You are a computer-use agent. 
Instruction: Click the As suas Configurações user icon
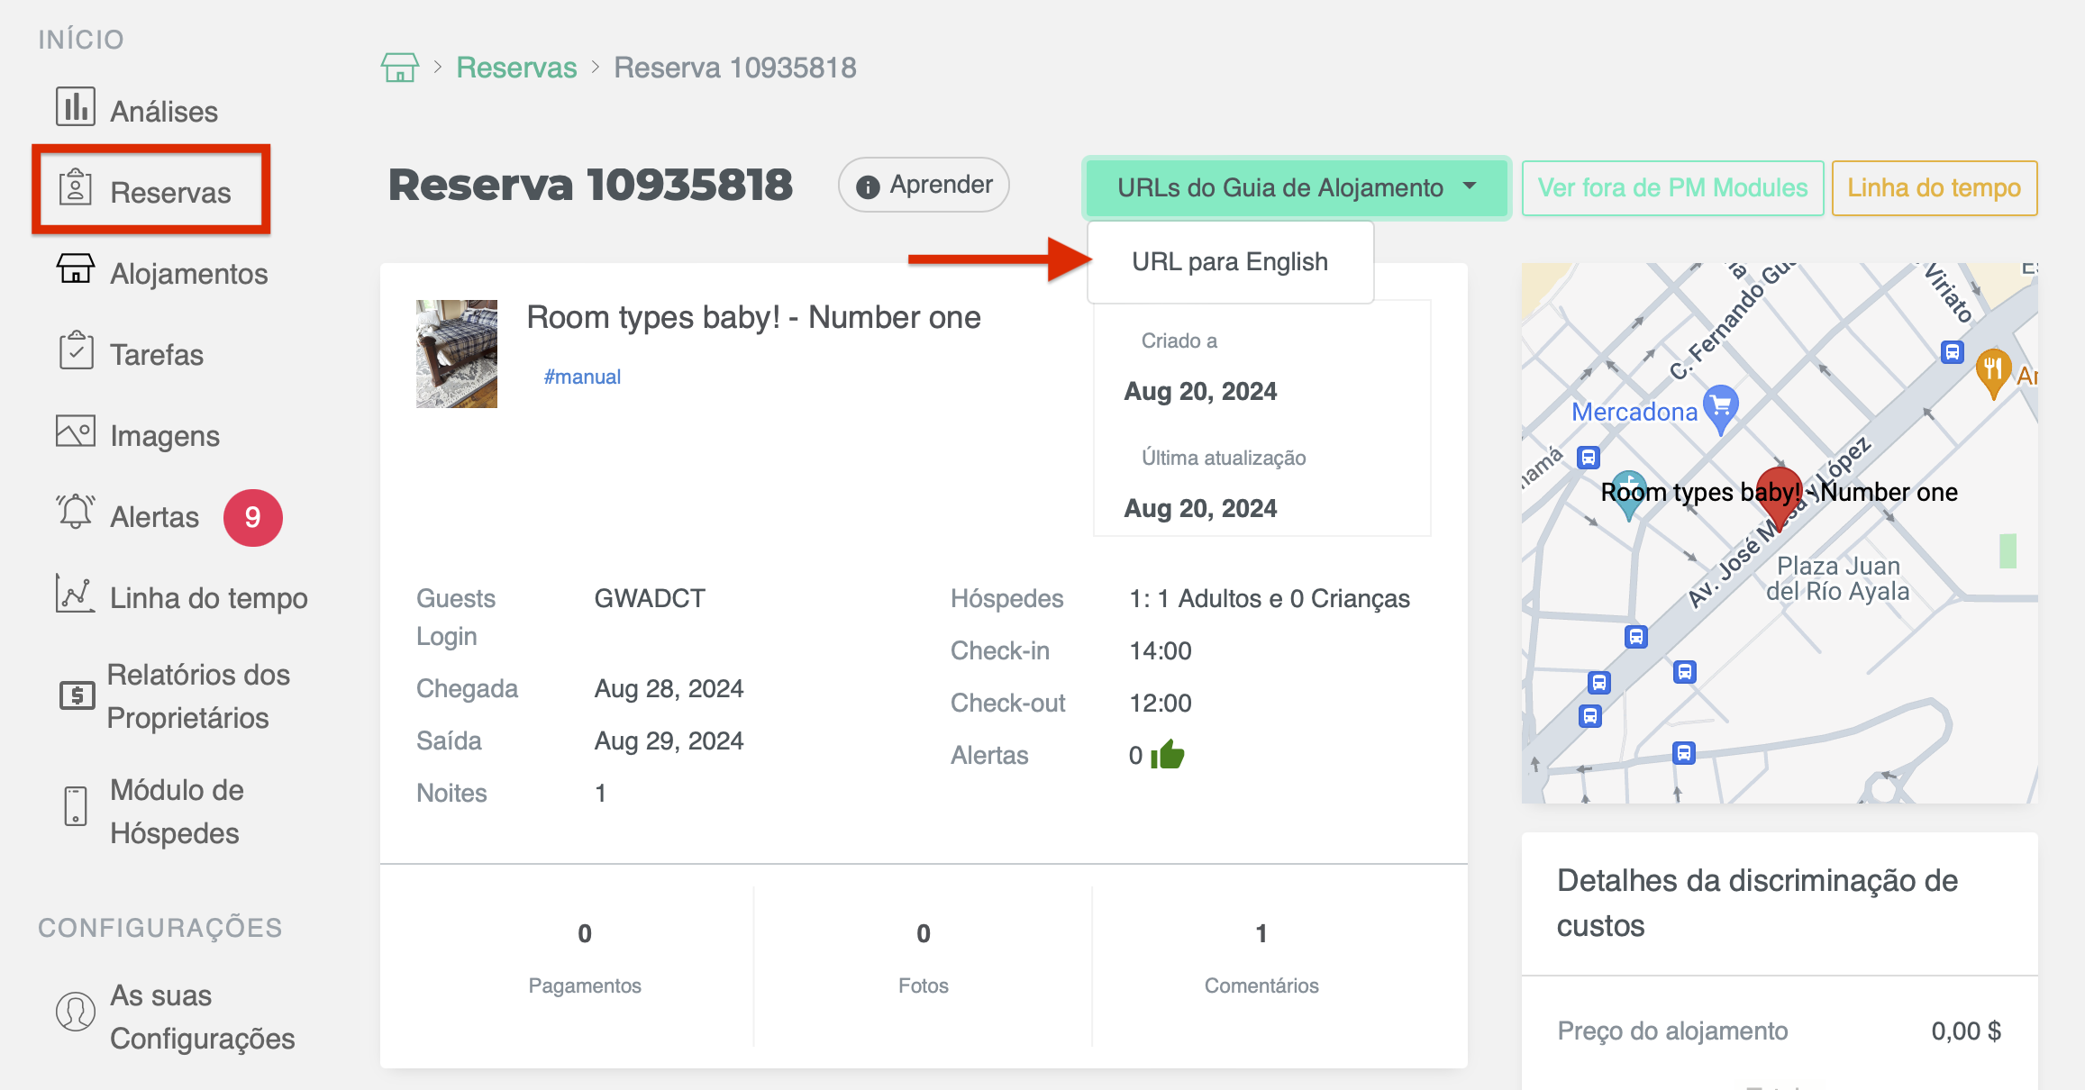coord(76,1012)
